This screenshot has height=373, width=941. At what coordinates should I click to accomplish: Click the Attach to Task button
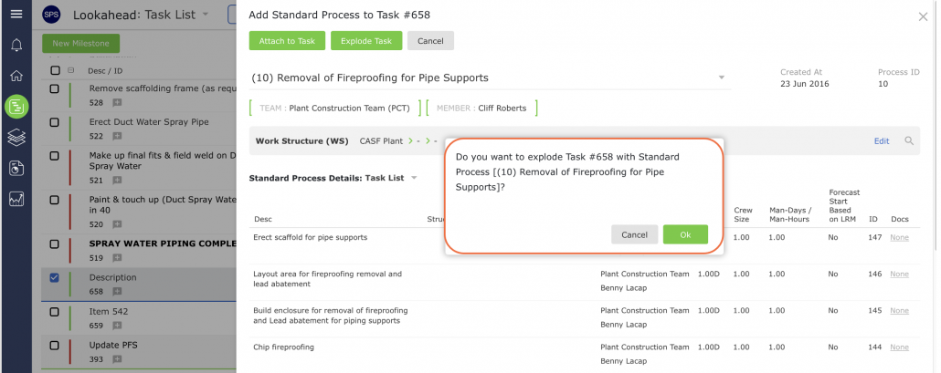[287, 41]
